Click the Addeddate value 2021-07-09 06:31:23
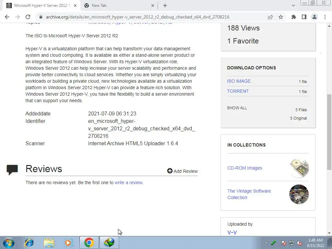332x249 pixels. [112, 113]
